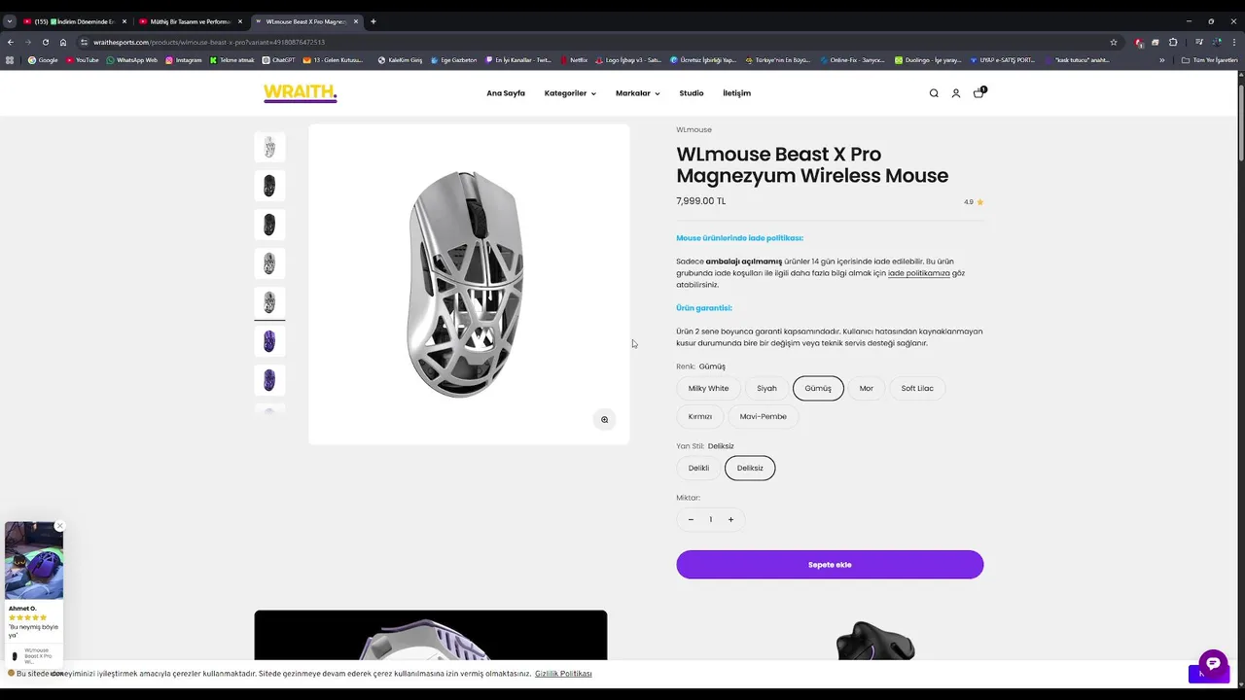Open the tab search dropdown arrow

pyautogui.click(x=10, y=21)
